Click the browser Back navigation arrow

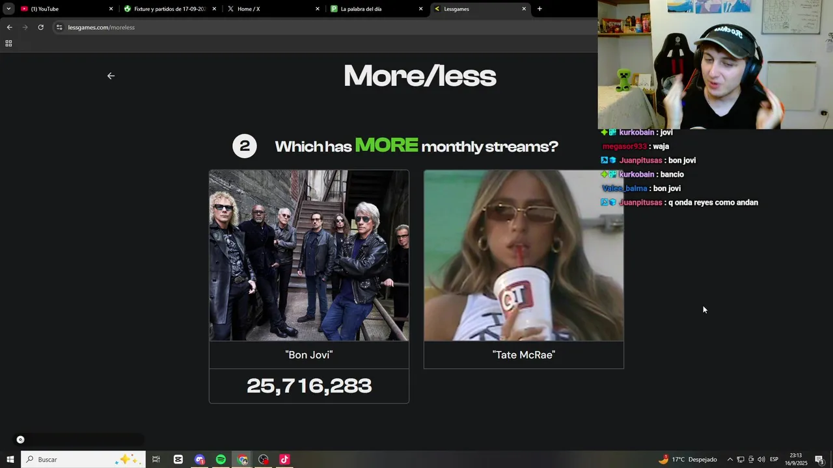[9, 27]
